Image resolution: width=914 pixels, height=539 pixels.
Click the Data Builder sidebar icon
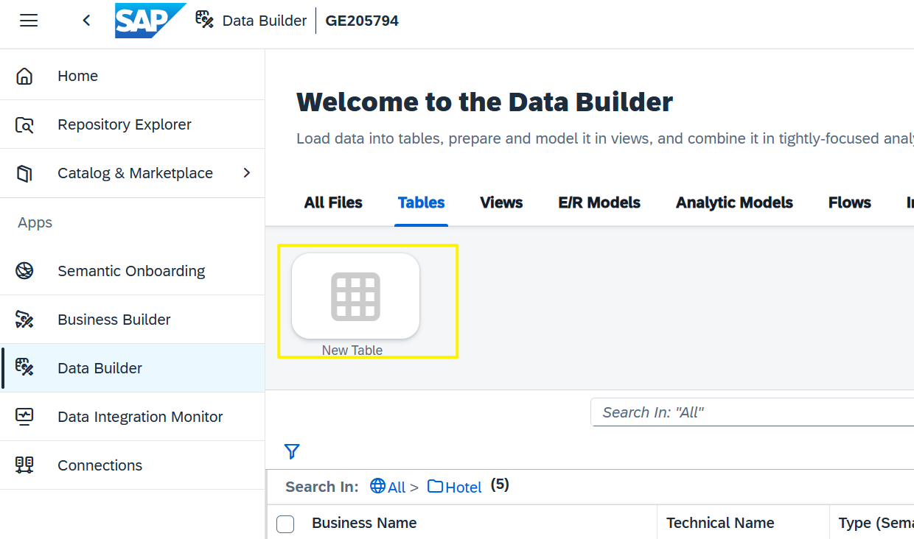click(x=24, y=368)
